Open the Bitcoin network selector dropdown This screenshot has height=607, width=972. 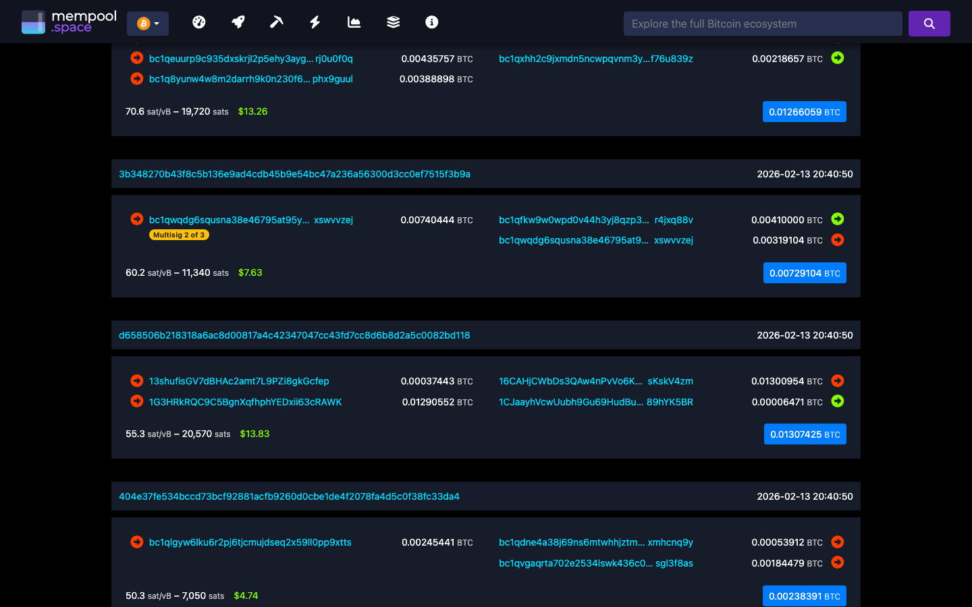[147, 23]
